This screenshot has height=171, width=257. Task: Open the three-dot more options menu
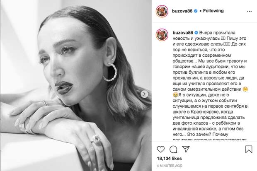coord(249,11)
